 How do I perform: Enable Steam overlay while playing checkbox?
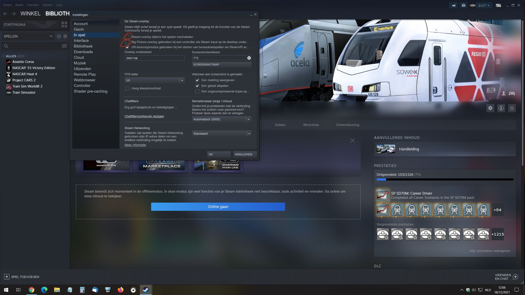click(127, 37)
